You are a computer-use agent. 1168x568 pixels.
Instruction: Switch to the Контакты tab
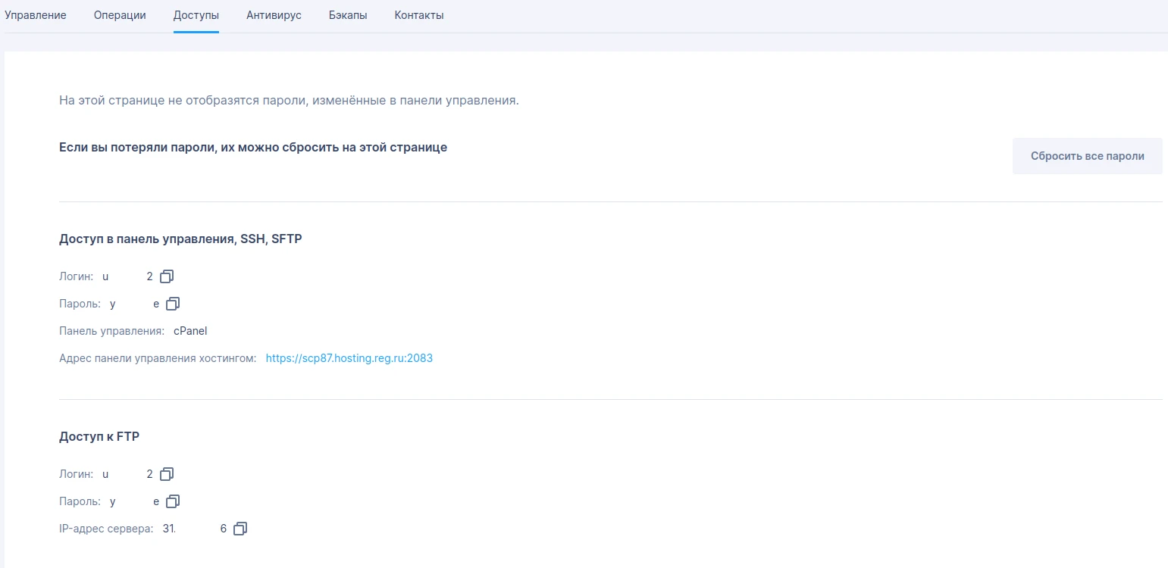(x=419, y=15)
